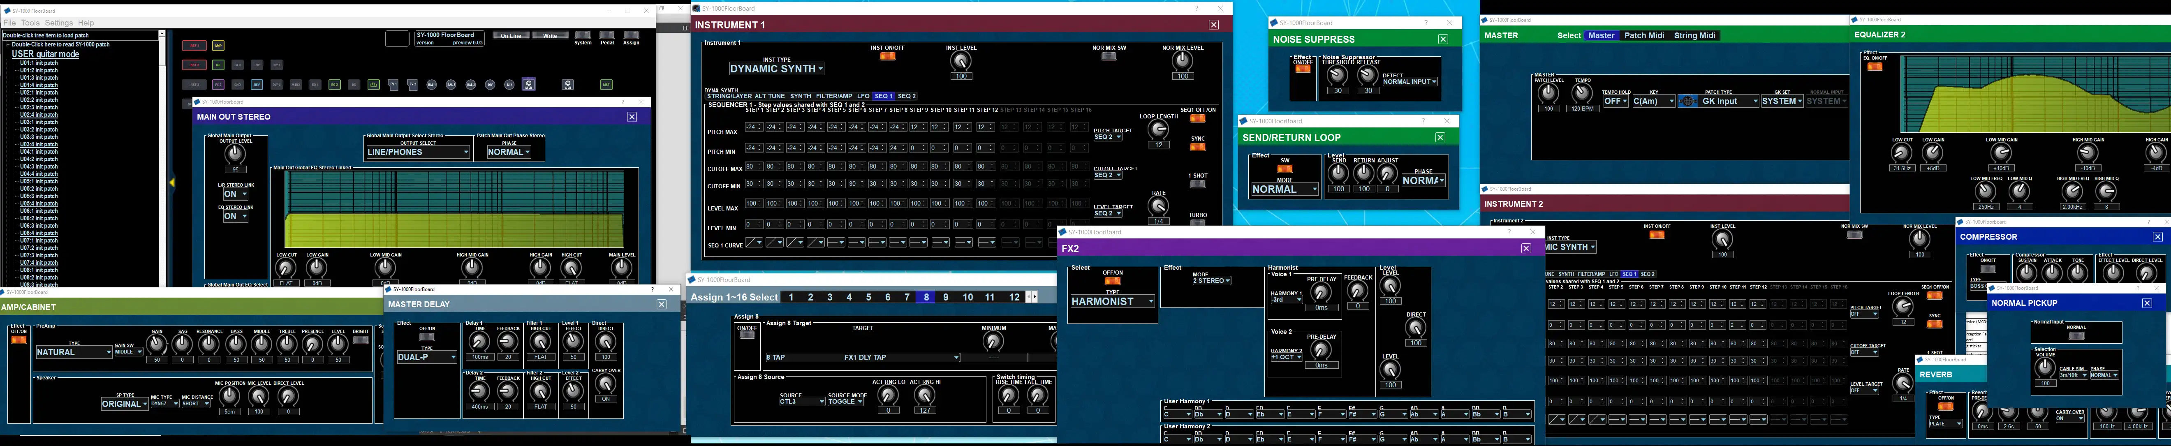The height and width of the screenshot is (446, 2171).
Task: Select the MIX block icon
Action: pyautogui.click(x=510, y=84)
